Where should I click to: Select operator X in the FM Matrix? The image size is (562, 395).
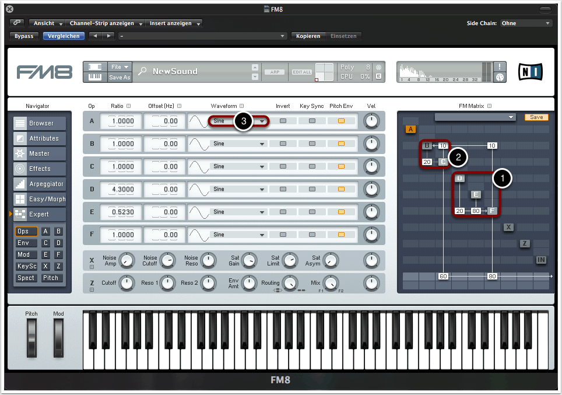[x=508, y=227]
